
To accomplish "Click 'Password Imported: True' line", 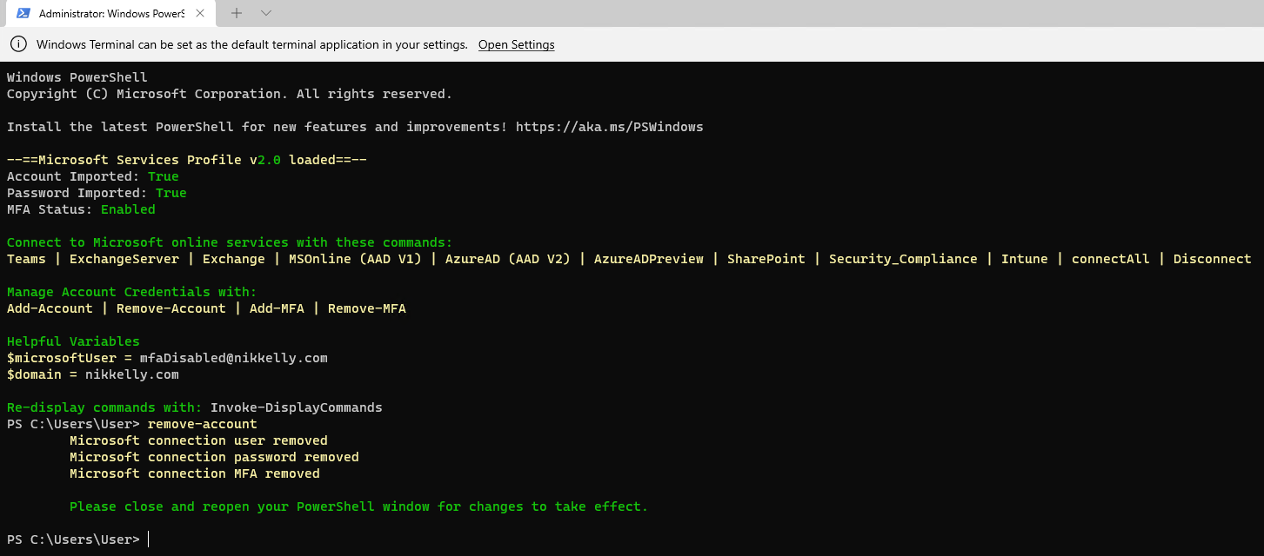I will tap(97, 193).
